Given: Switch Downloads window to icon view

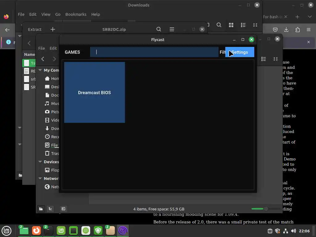Looking at the screenshot, I should tap(231, 25).
